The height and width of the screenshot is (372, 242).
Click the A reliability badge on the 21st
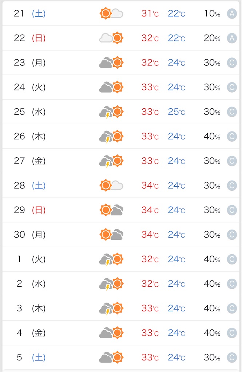tap(232, 13)
